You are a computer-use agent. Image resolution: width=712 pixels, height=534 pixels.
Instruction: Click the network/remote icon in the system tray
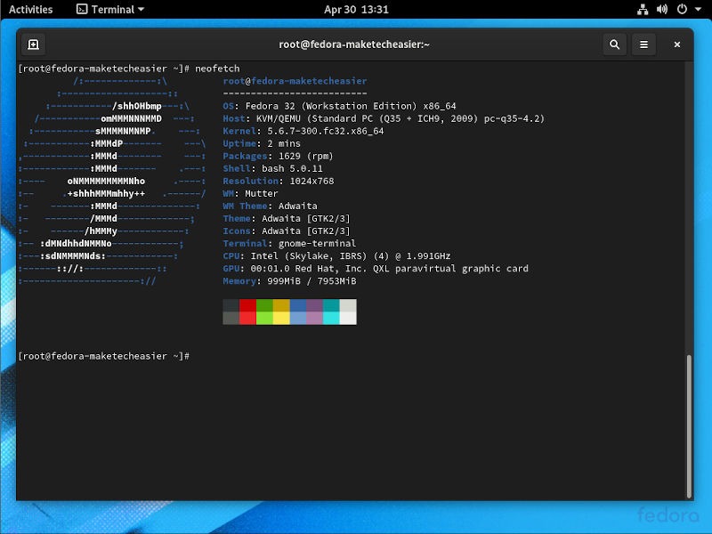[643, 11]
